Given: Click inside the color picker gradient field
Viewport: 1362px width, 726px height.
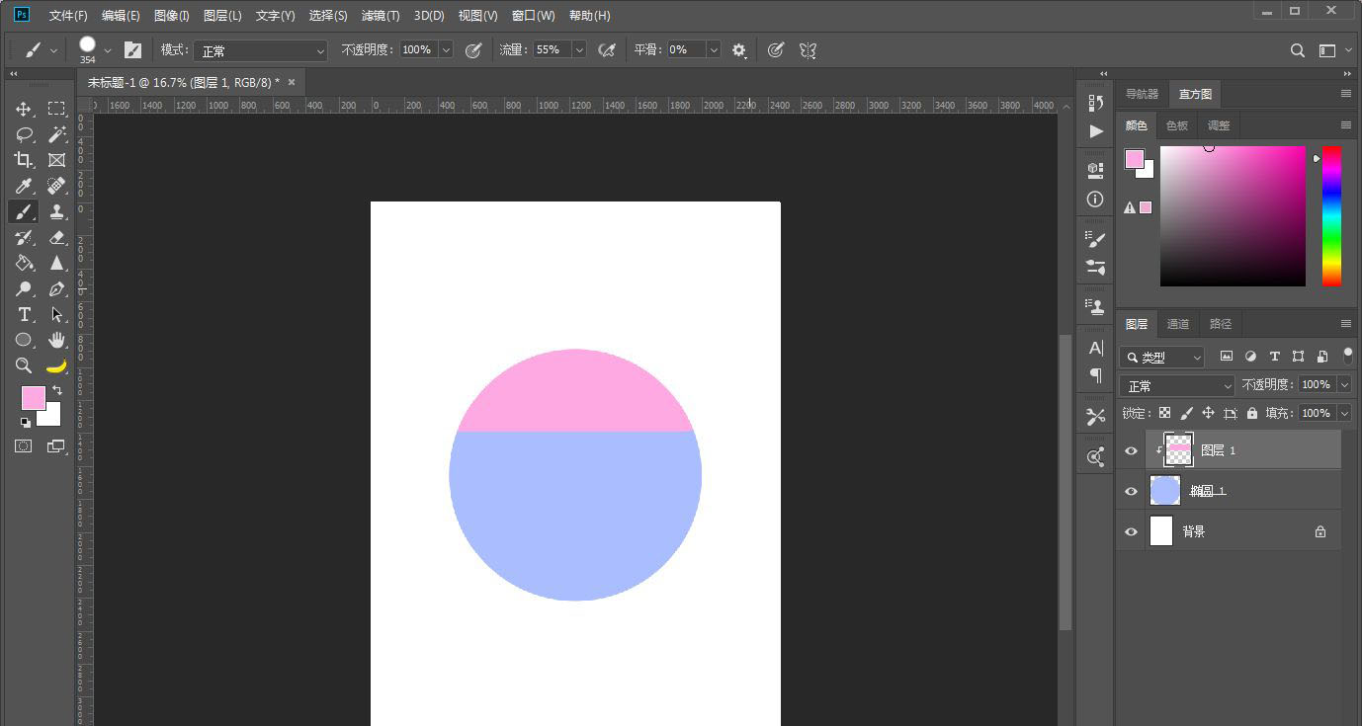Looking at the screenshot, I should click(1233, 215).
